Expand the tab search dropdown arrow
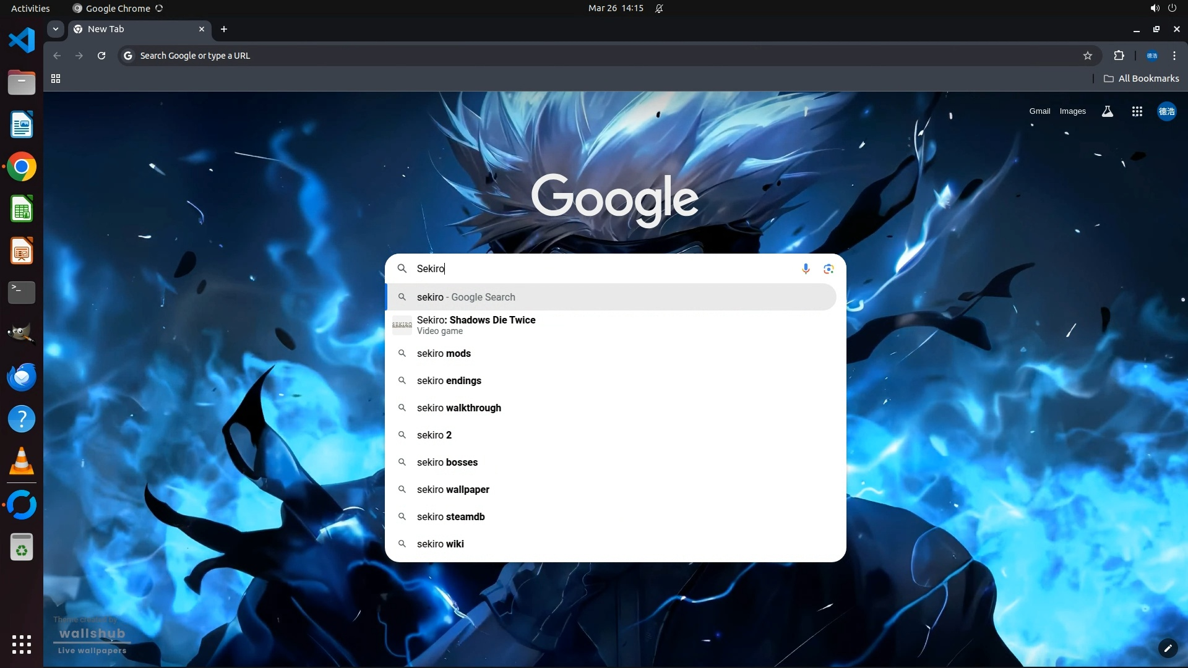 56,29
